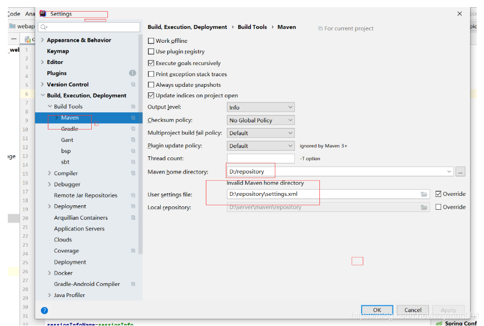Image resolution: width=484 pixels, height=326 pixels.
Task: Click the project-level icon beside sbt
Action: 134,162
